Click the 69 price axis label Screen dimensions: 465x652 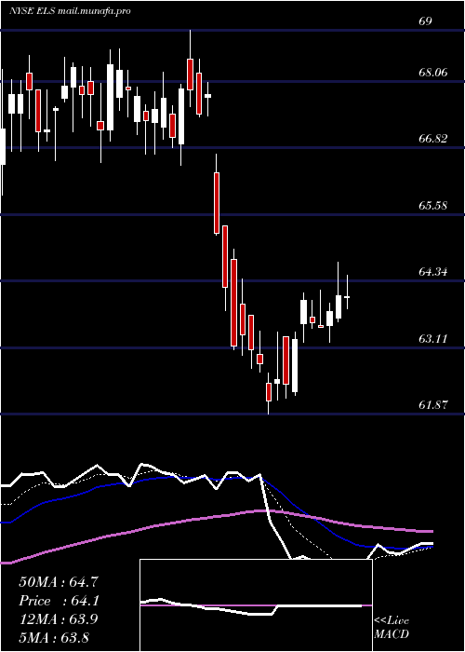pos(425,21)
